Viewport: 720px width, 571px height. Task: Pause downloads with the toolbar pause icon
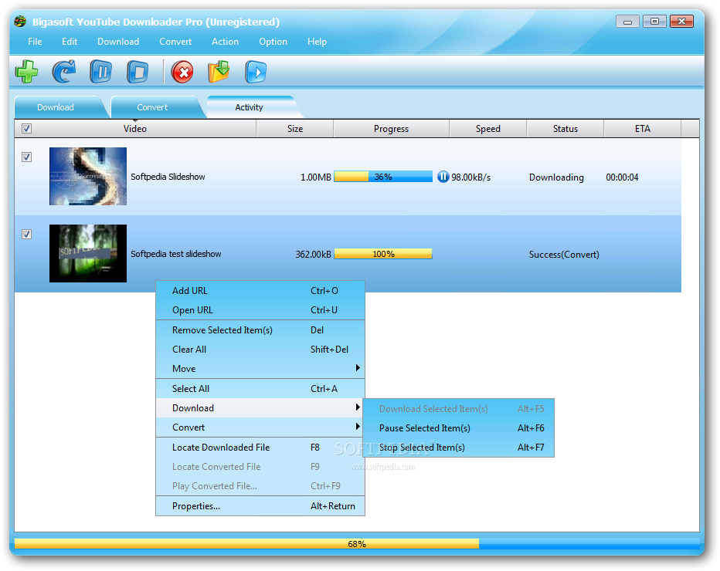100,72
